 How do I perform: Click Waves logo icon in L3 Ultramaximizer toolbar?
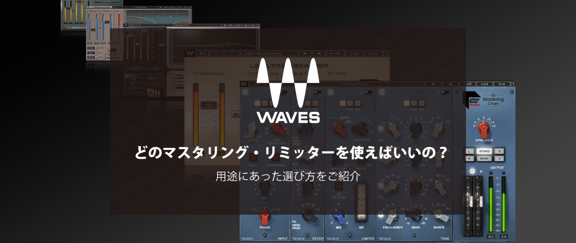[x=190, y=53]
